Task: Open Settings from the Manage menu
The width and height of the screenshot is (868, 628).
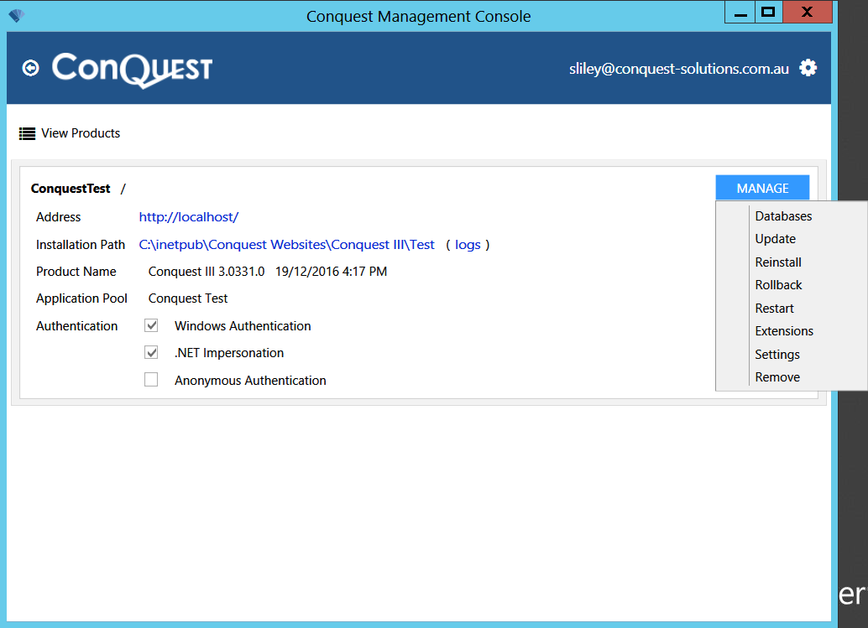Action: pyautogui.click(x=777, y=355)
